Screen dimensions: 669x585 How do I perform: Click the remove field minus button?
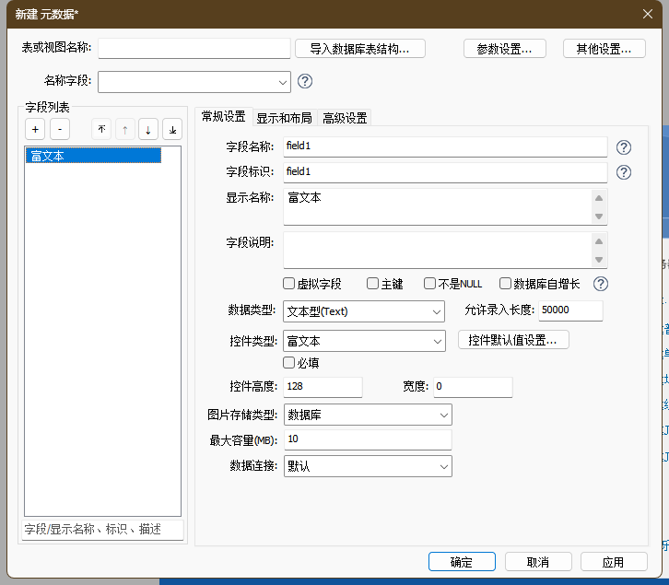point(59,130)
